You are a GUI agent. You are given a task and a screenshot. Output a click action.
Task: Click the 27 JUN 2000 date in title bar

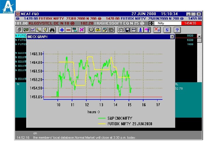[144, 14]
